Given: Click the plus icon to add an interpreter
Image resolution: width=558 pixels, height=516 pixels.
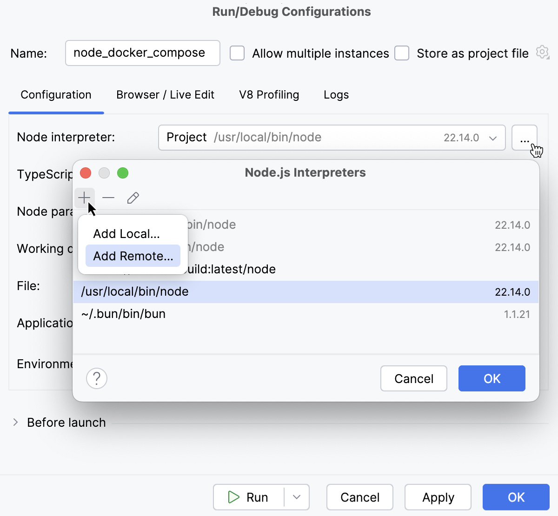Looking at the screenshot, I should [x=84, y=198].
